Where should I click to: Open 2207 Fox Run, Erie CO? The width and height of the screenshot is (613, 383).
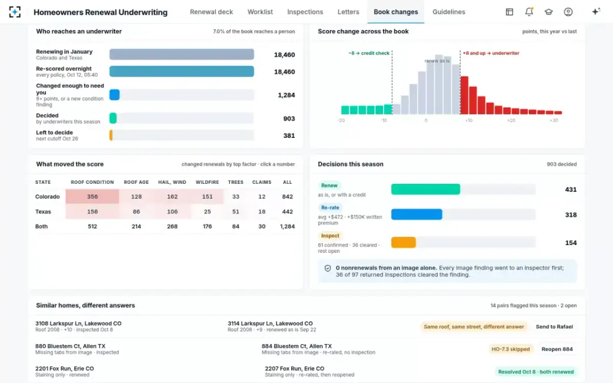pyautogui.click(x=295, y=368)
